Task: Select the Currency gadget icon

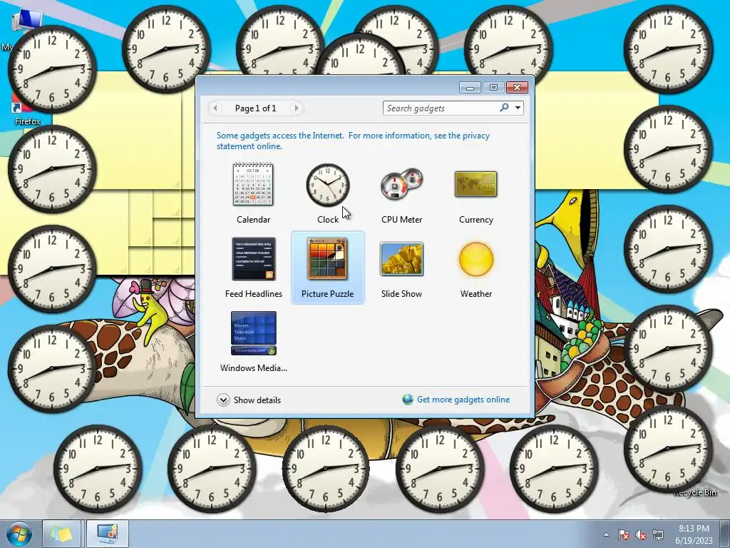Action: click(475, 185)
